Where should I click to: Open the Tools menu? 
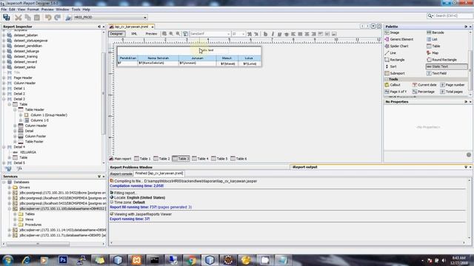click(76, 10)
